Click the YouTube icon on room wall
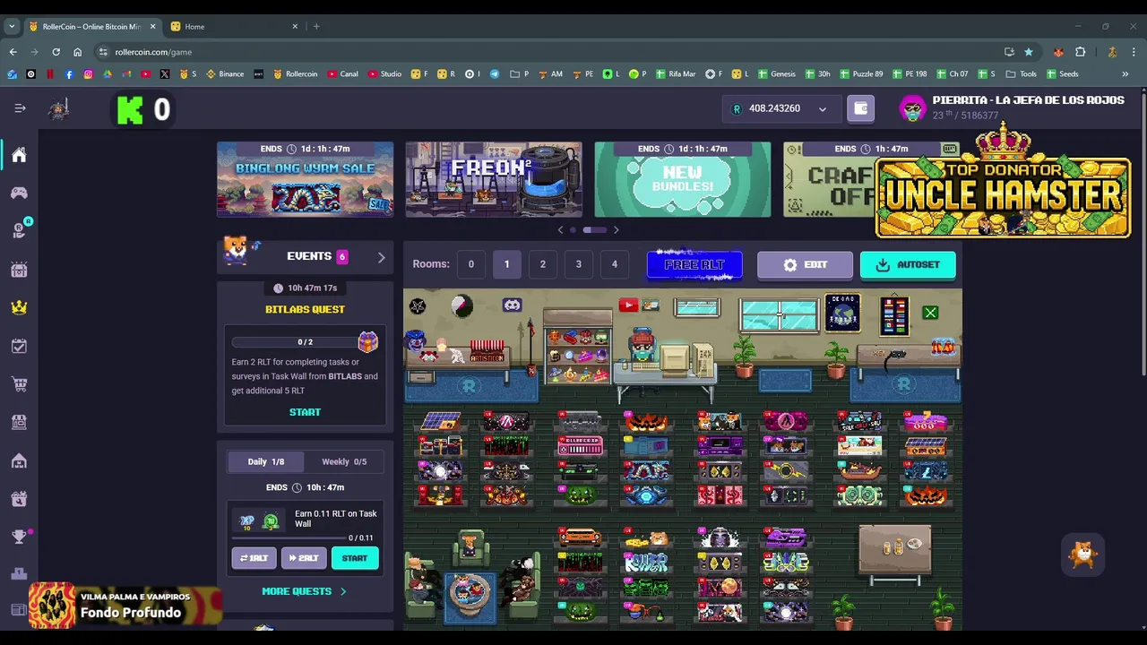This screenshot has height=645, width=1147. (627, 305)
